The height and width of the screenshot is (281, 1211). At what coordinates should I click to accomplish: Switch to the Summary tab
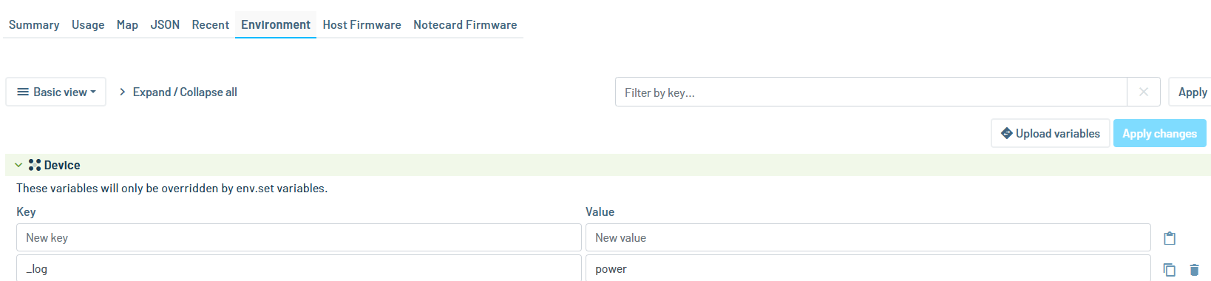(34, 25)
